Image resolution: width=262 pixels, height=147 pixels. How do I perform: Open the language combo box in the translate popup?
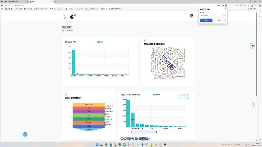[213, 16]
